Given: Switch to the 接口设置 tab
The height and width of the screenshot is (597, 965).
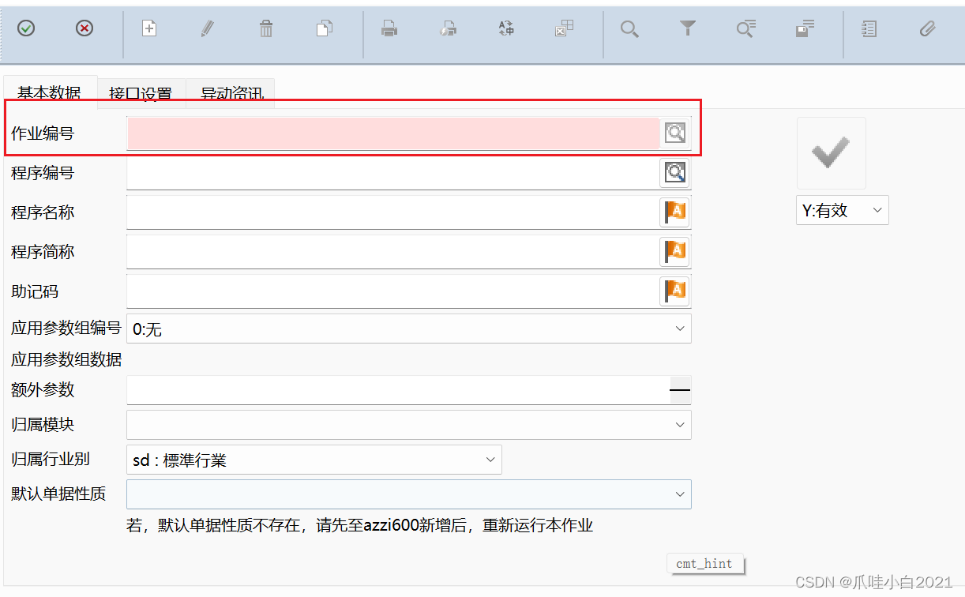Looking at the screenshot, I should [141, 93].
